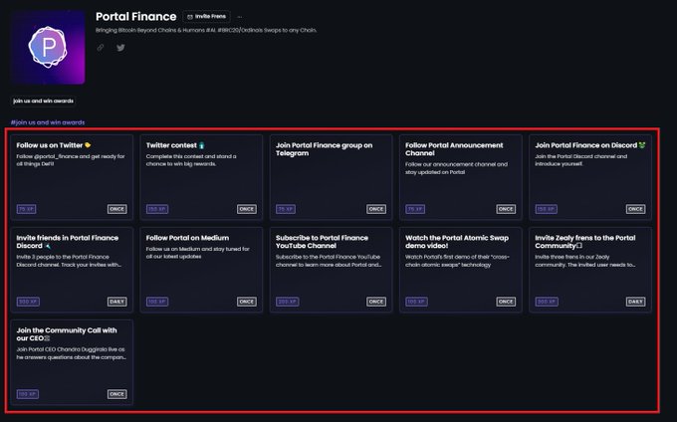Viewport: 677px width, 422px height.
Task: Click the website link chain icon
Action: [x=101, y=48]
